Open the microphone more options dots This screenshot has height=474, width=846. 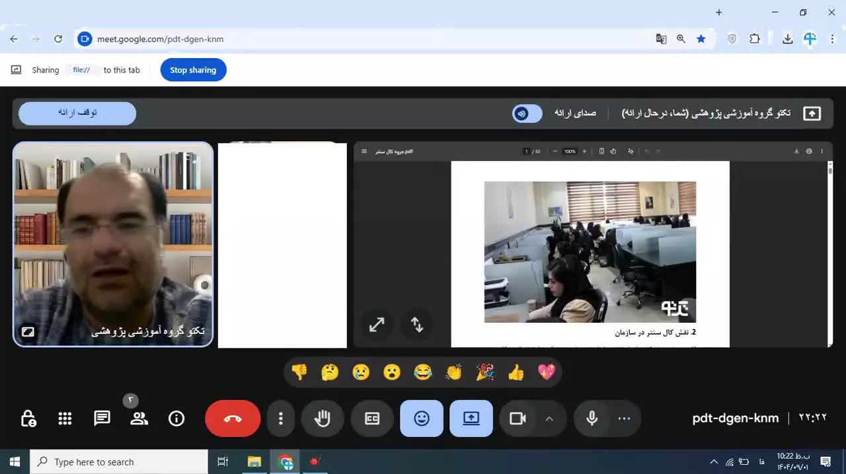pyautogui.click(x=624, y=419)
